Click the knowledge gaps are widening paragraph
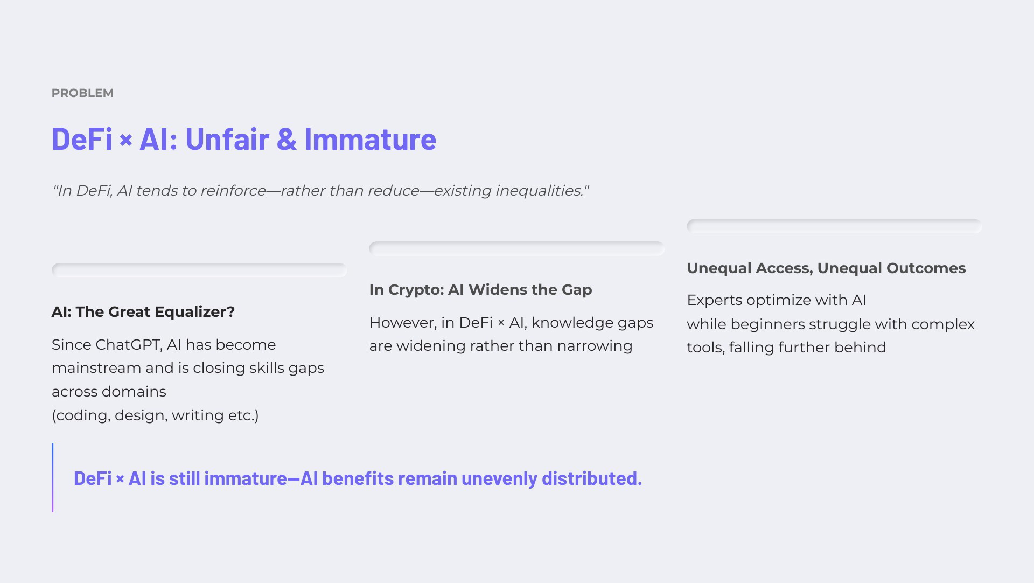 tap(512, 334)
